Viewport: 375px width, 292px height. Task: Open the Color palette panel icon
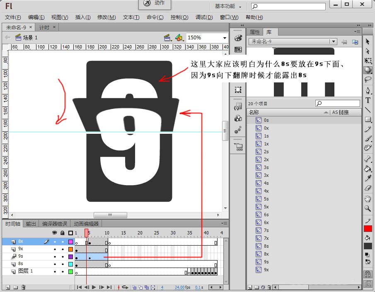coord(238,38)
